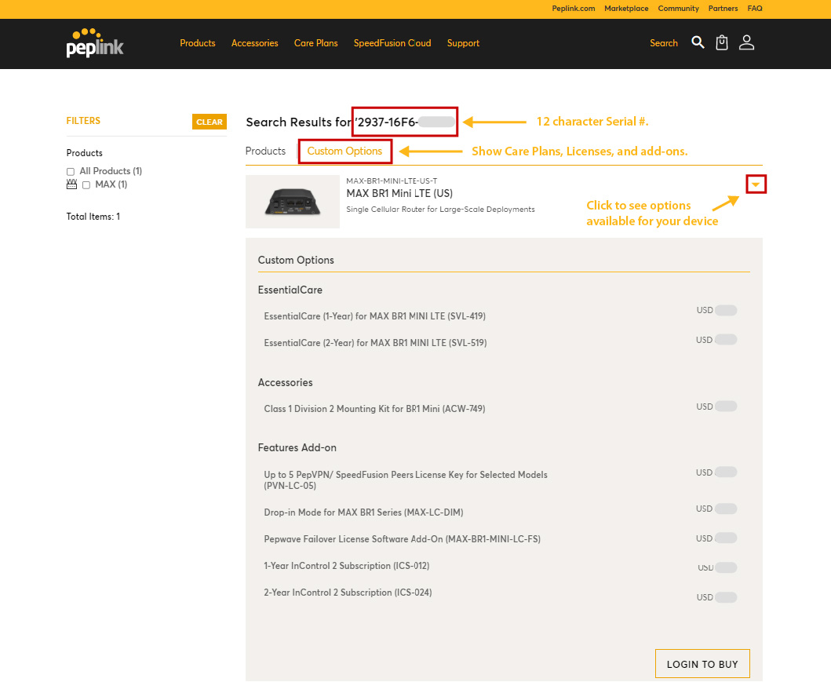Open the Care Plans menu item
831x682 pixels.
(x=315, y=43)
